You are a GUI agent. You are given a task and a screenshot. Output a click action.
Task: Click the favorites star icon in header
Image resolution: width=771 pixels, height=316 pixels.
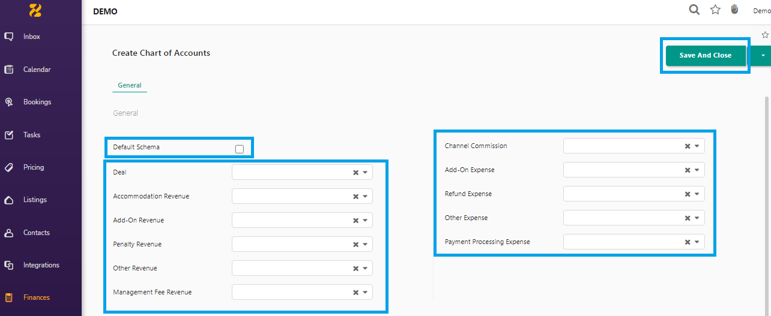715,10
